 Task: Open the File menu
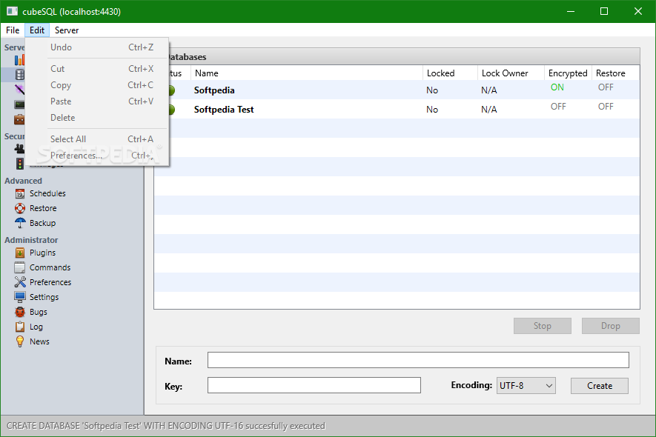(13, 30)
